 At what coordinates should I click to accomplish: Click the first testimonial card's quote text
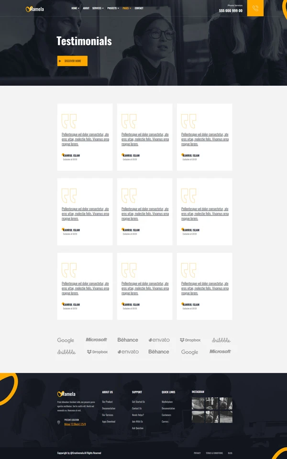coord(85,139)
